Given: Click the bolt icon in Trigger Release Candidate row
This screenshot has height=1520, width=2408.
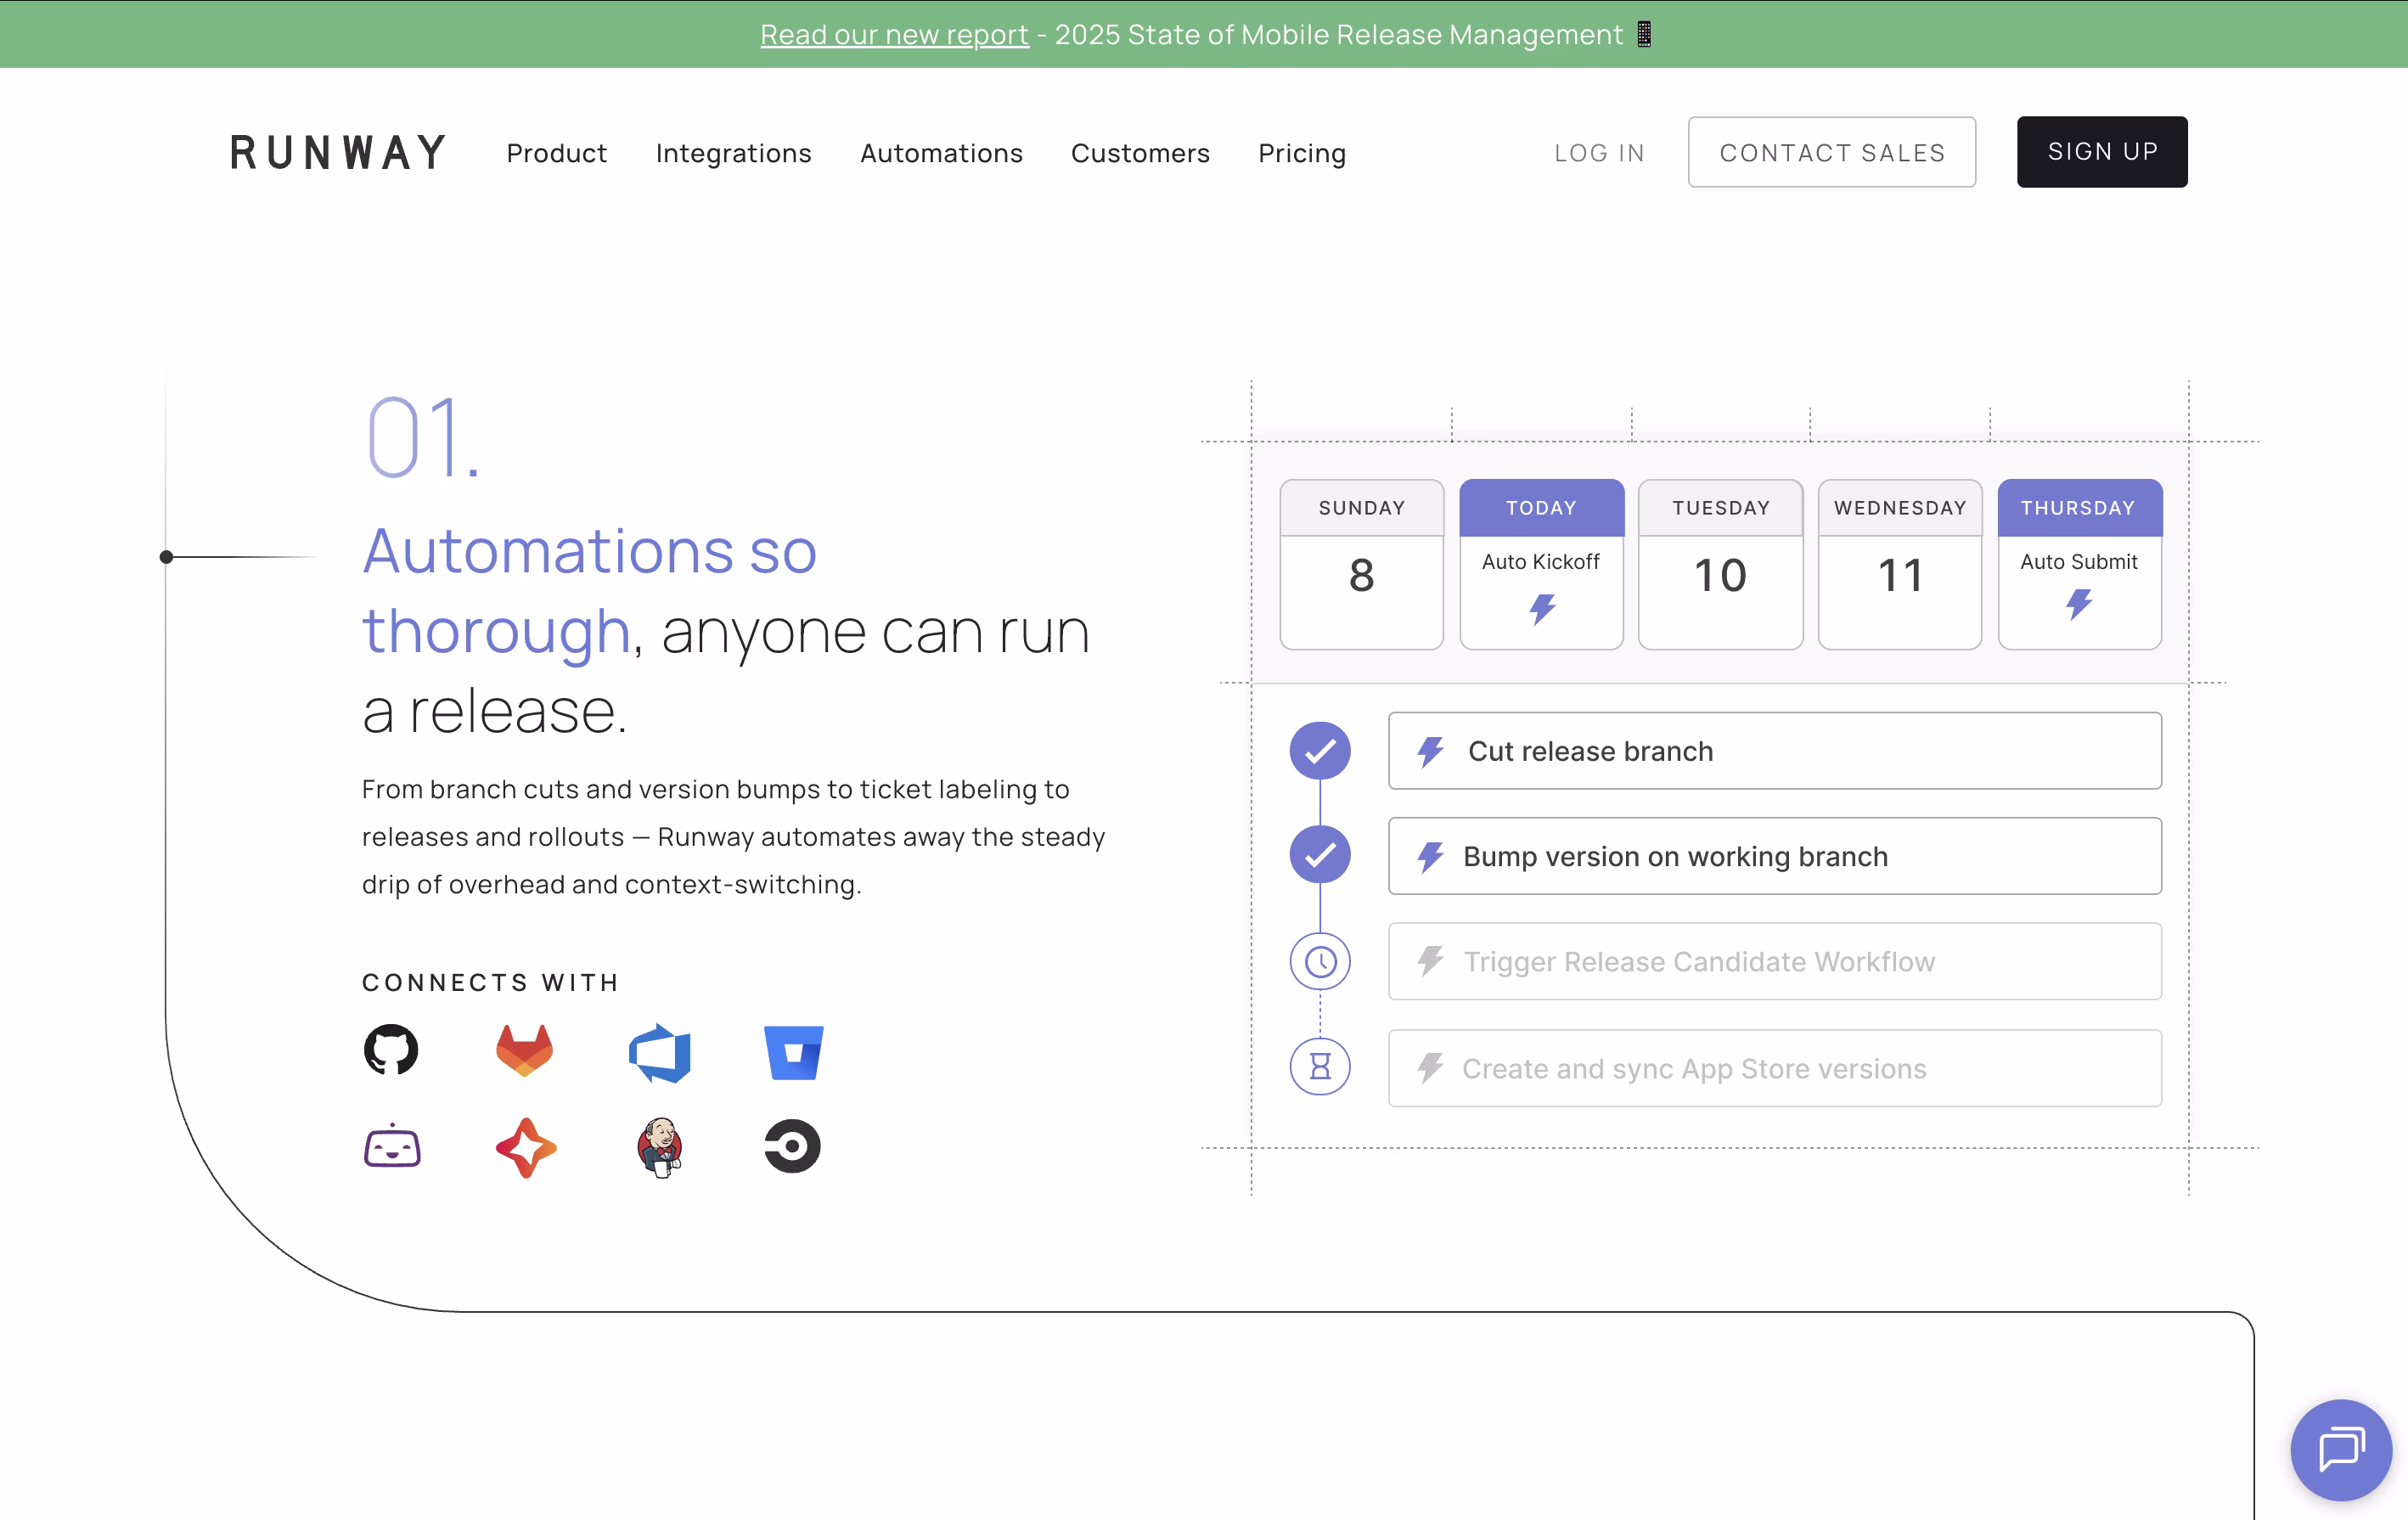Looking at the screenshot, I should click(1431, 961).
